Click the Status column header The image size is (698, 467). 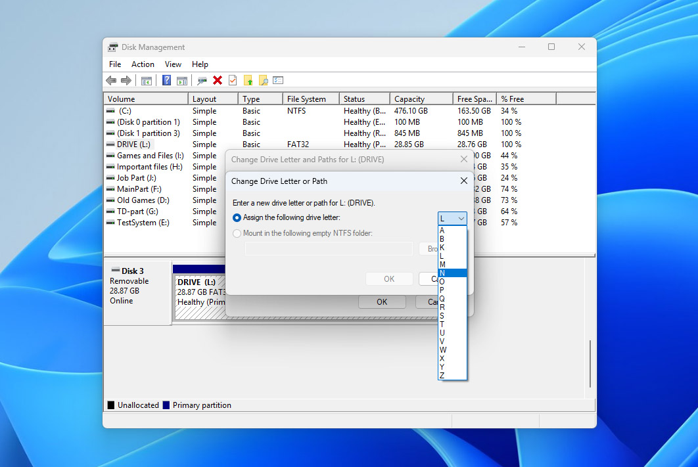click(365, 99)
